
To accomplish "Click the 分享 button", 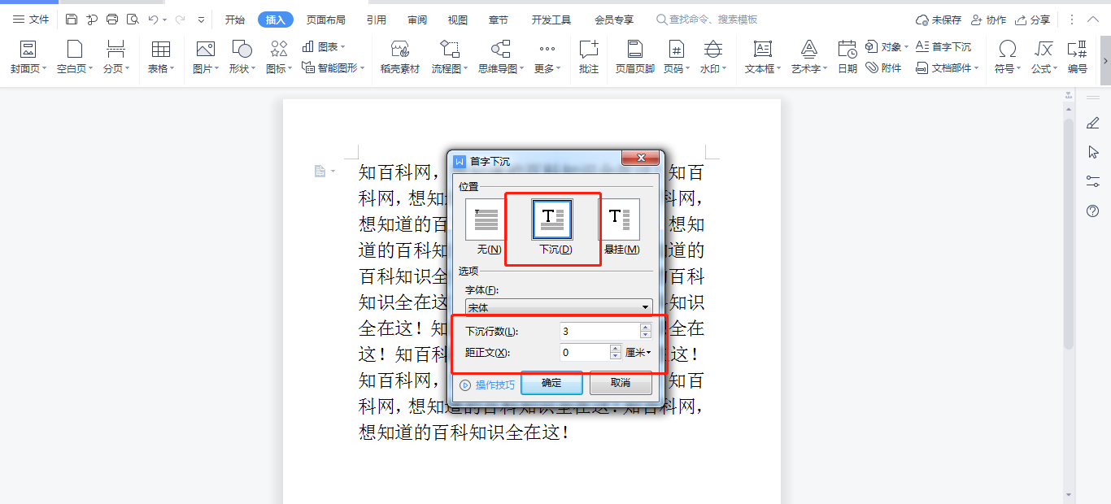I will [x=1032, y=20].
